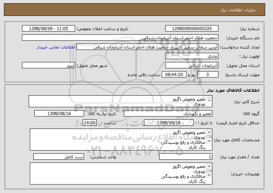Click the goods group field تعمیر و نگهداری
This screenshot has height=193, width=273.
coord(168,114)
